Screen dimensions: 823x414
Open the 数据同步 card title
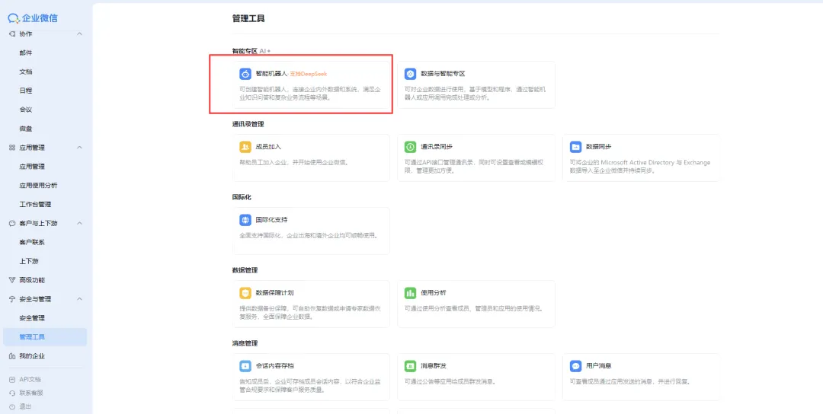599,147
